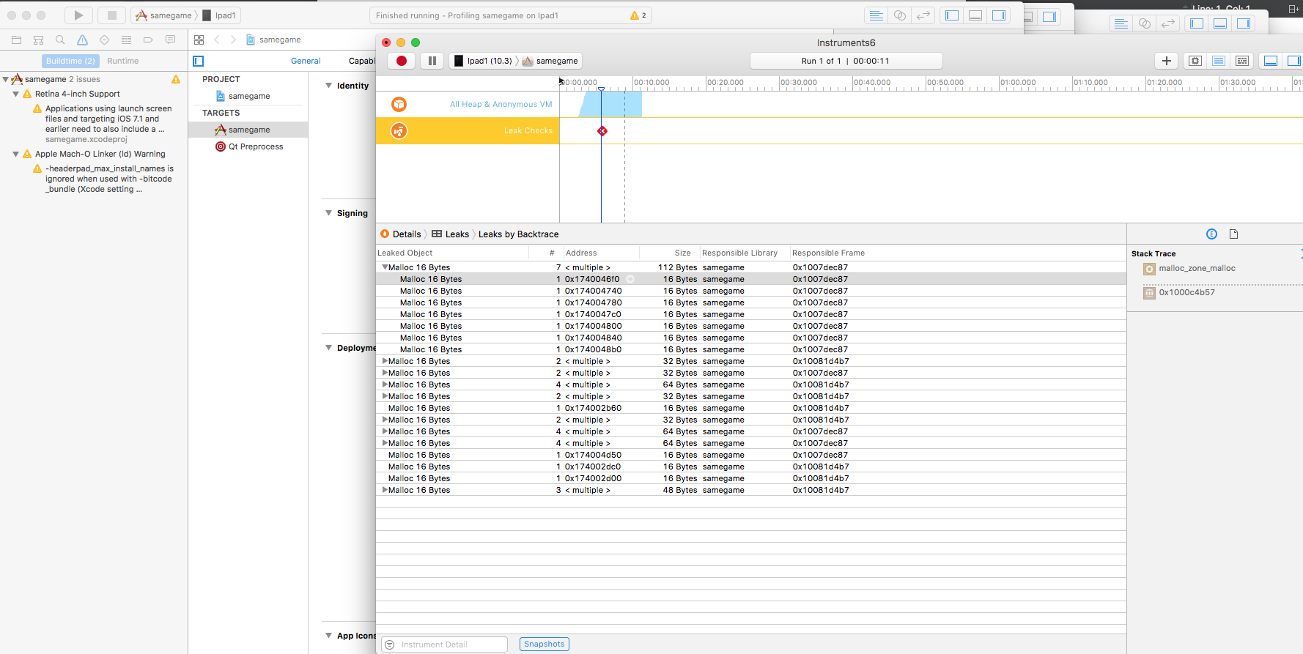Screen dimensions: 1303x654
Task: Switch to Runtime issues filter
Action: [122, 61]
